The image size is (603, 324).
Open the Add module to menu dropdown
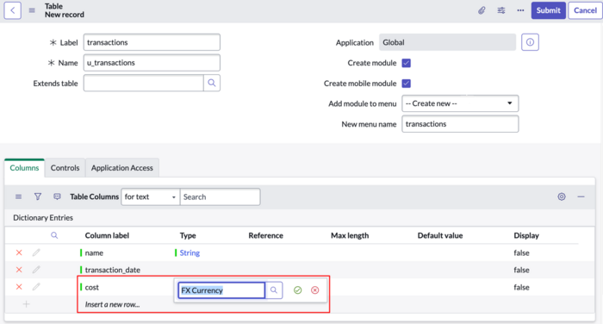pos(460,103)
